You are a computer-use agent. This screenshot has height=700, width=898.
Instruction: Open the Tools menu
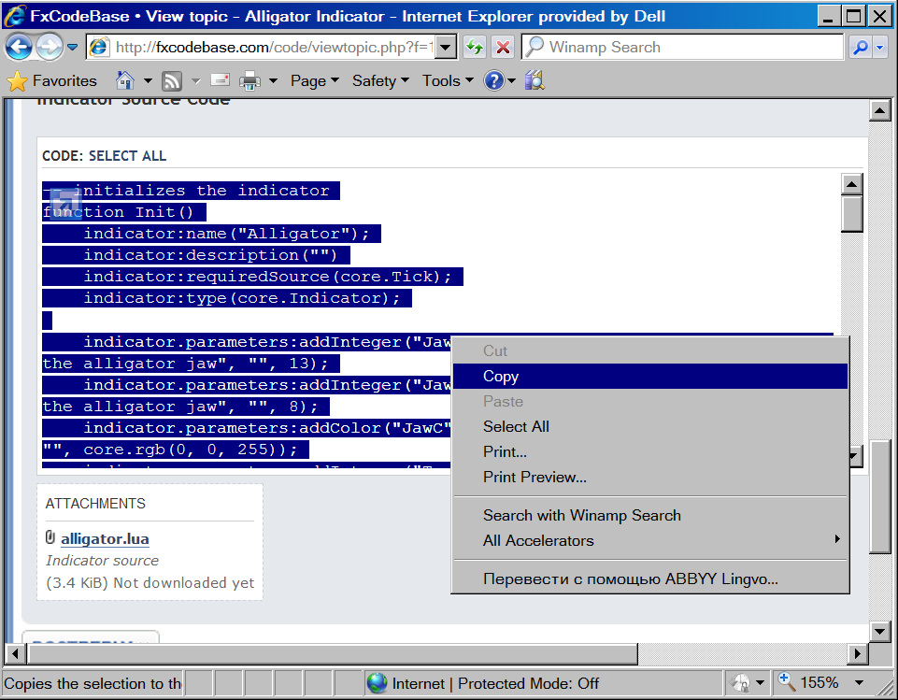[448, 80]
